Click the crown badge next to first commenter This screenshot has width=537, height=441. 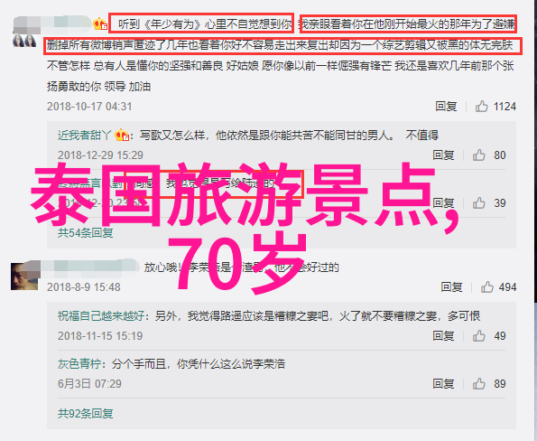click(x=100, y=23)
